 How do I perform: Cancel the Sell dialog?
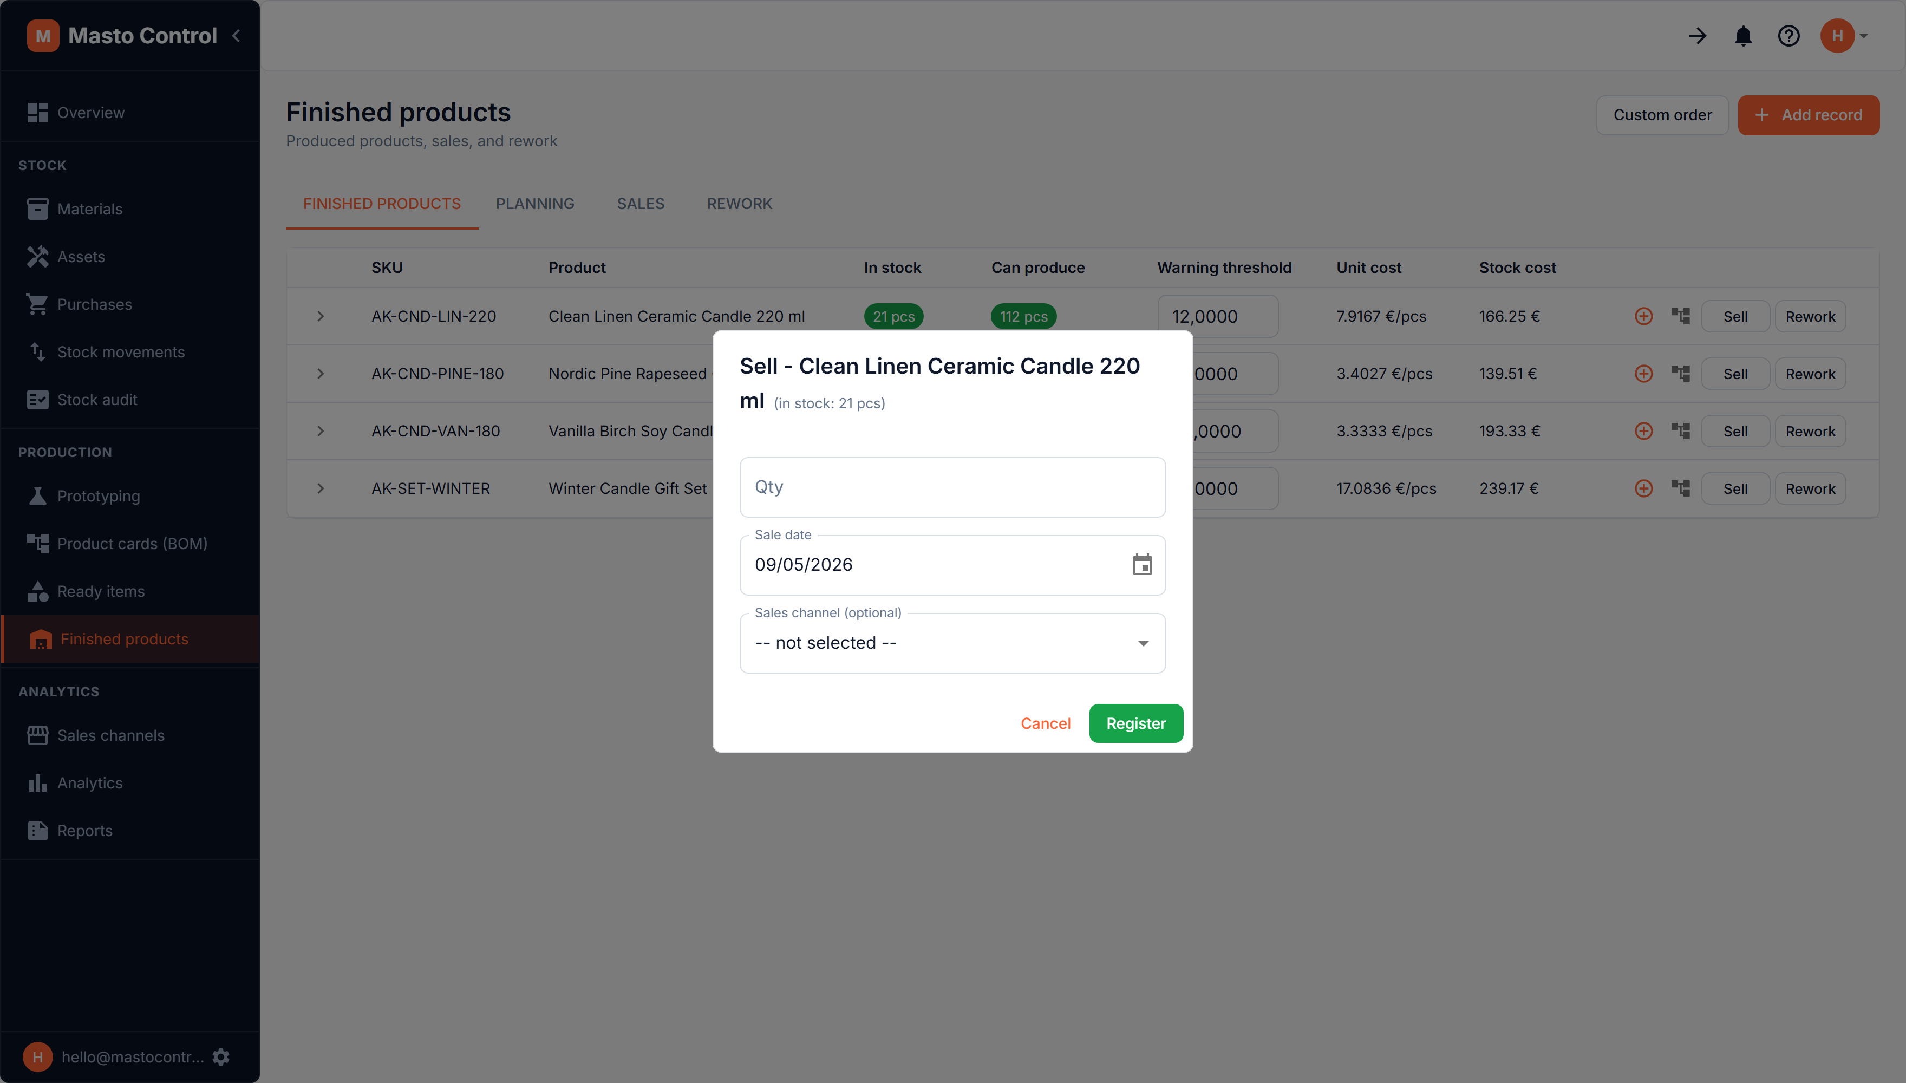point(1045,724)
